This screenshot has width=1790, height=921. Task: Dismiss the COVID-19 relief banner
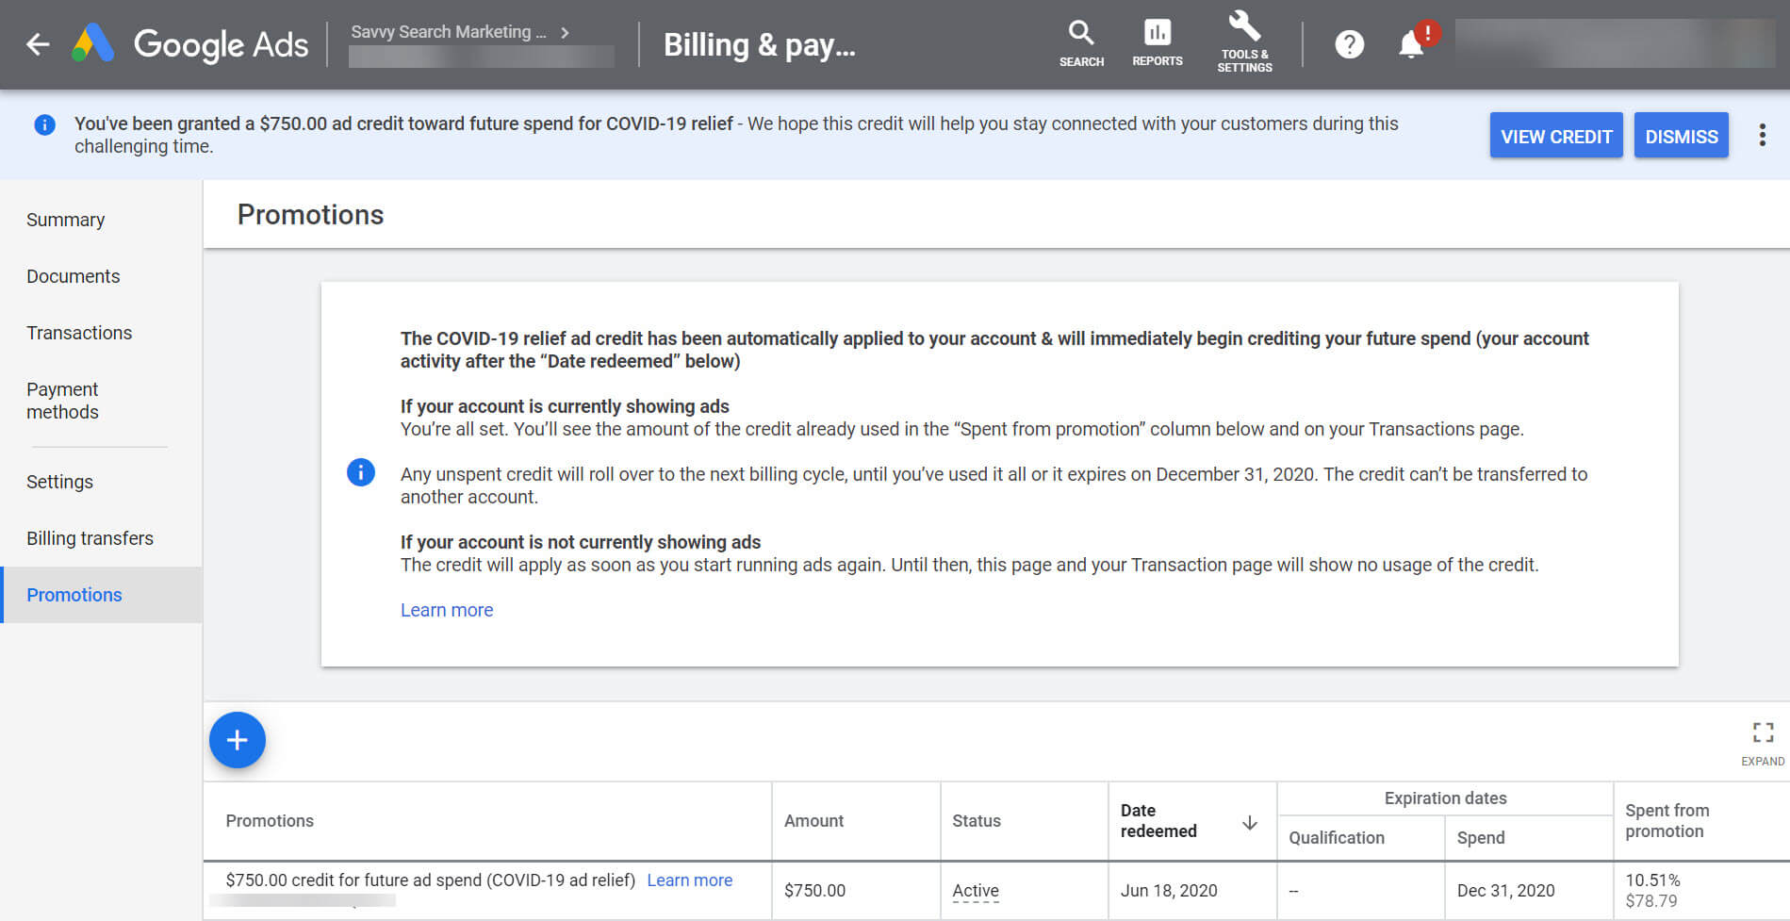[1681, 136]
